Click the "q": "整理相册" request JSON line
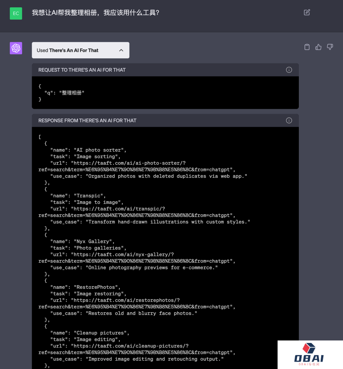Viewport: 343px width, 369px height. (64, 93)
